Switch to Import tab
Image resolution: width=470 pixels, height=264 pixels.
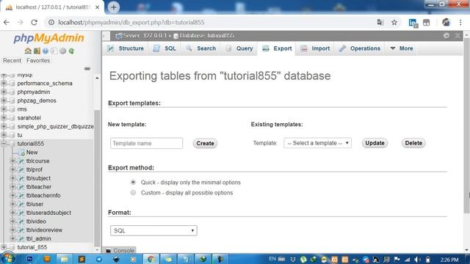click(315, 48)
